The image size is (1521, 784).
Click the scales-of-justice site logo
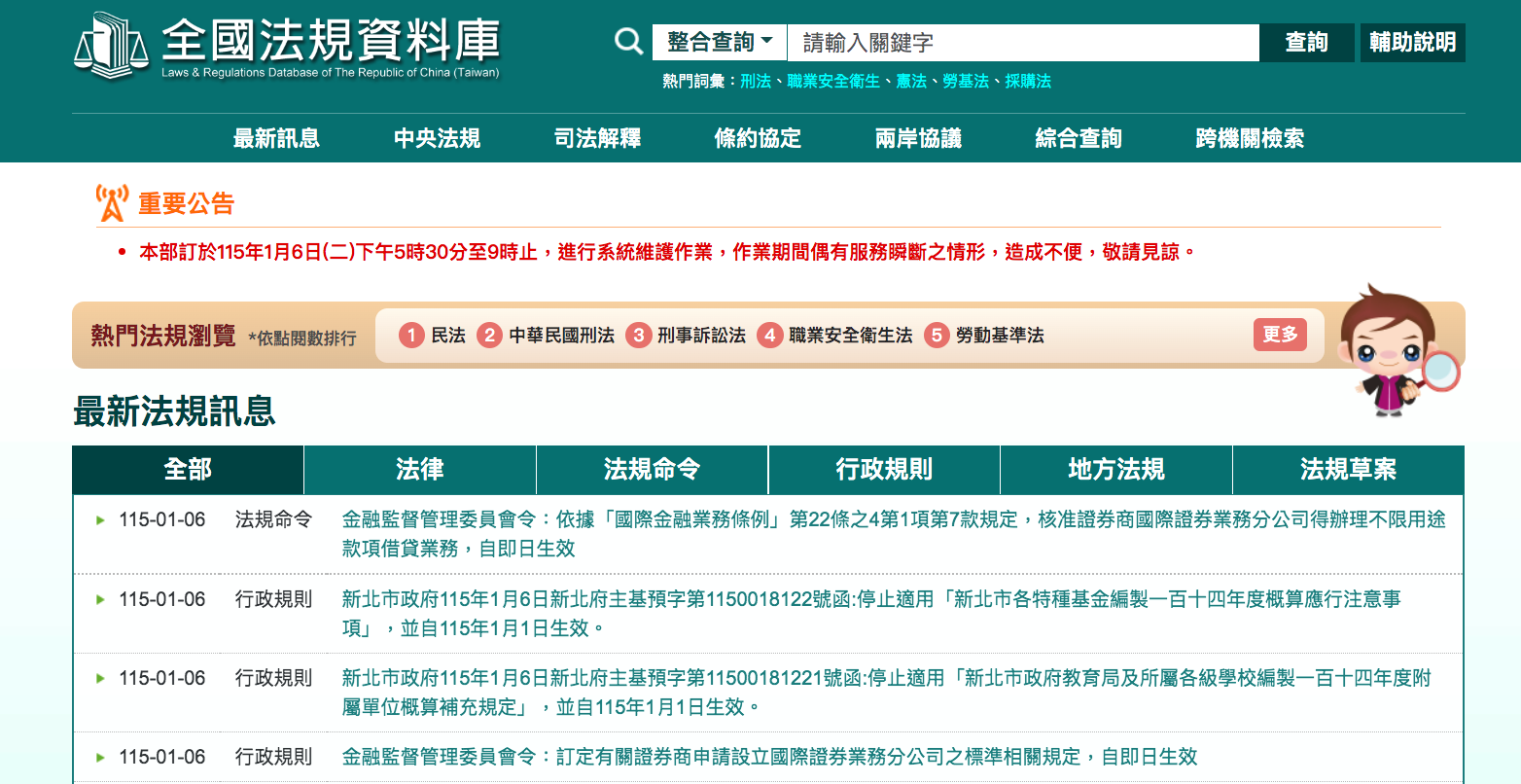coord(110,46)
